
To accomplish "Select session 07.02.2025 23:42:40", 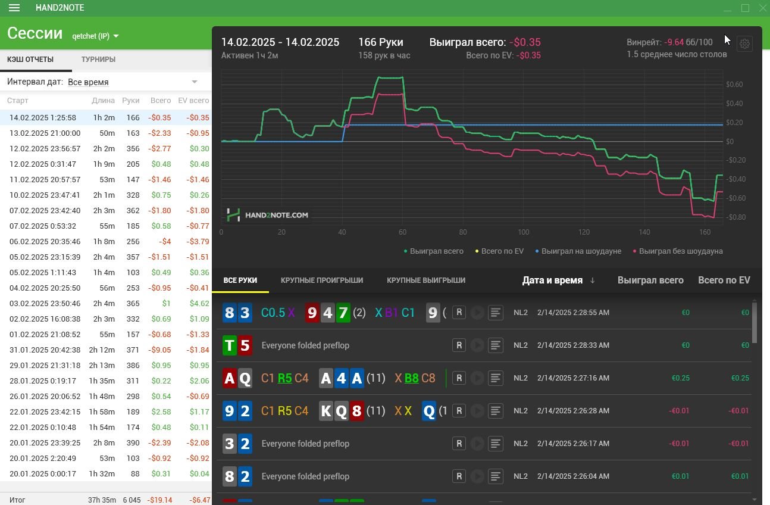I will click(106, 211).
